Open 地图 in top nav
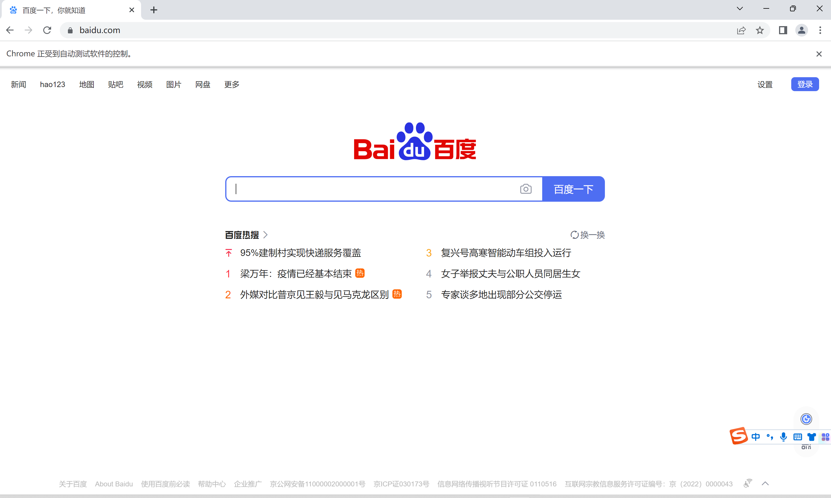The width and height of the screenshot is (831, 498). pyautogui.click(x=86, y=84)
